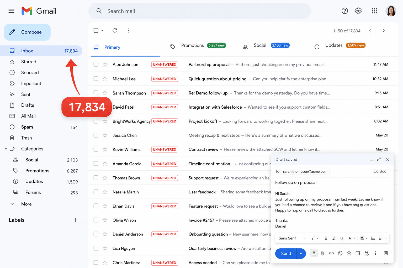Image resolution: width=403 pixels, height=268 pixels.
Task: Switch to the Updates tab
Action: point(340,46)
